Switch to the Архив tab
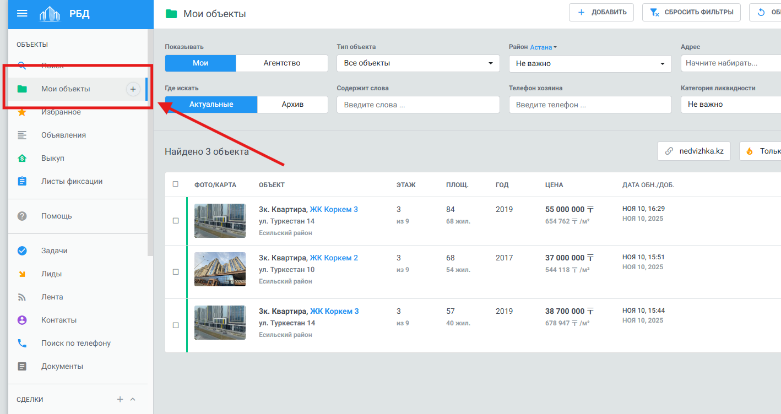The height and width of the screenshot is (414, 781). [292, 105]
